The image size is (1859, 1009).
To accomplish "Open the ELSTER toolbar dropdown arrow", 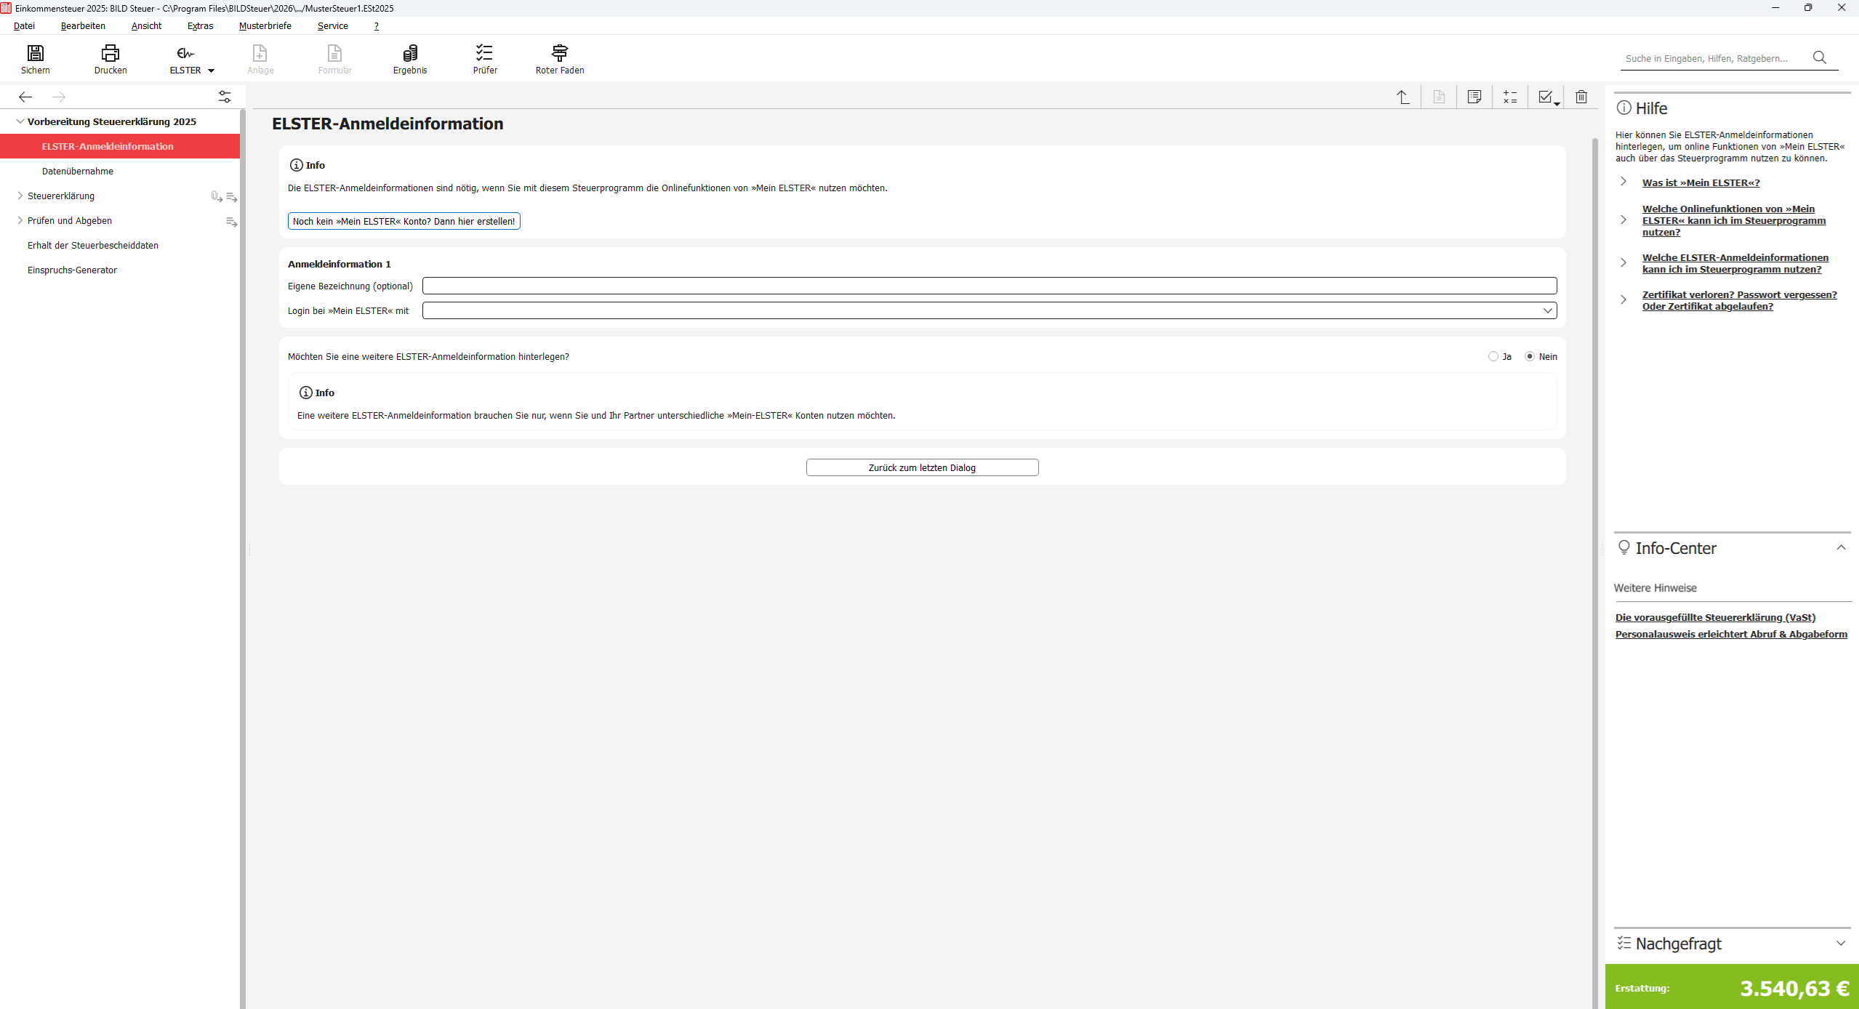I will point(211,71).
